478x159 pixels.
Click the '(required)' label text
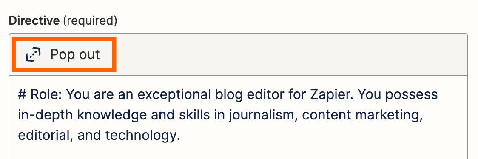[90, 21]
